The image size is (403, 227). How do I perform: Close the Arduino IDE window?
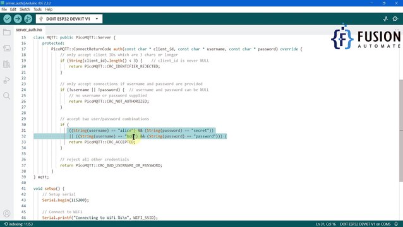coord(396,3)
